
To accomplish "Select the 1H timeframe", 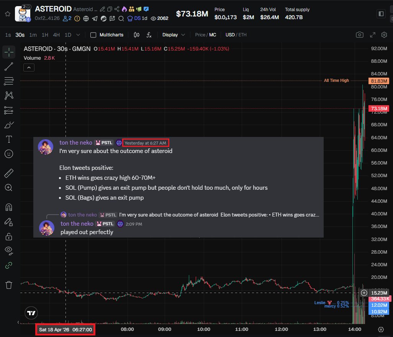I will 45,35.
